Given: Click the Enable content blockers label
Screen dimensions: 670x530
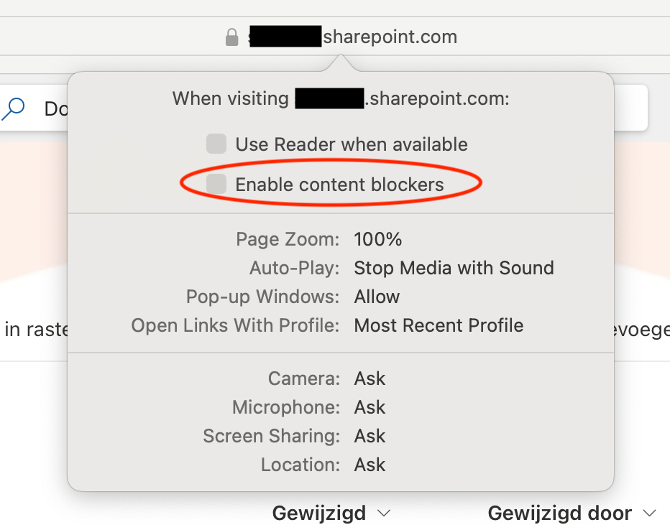Looking at the screenshot, I should coord(339,185).
